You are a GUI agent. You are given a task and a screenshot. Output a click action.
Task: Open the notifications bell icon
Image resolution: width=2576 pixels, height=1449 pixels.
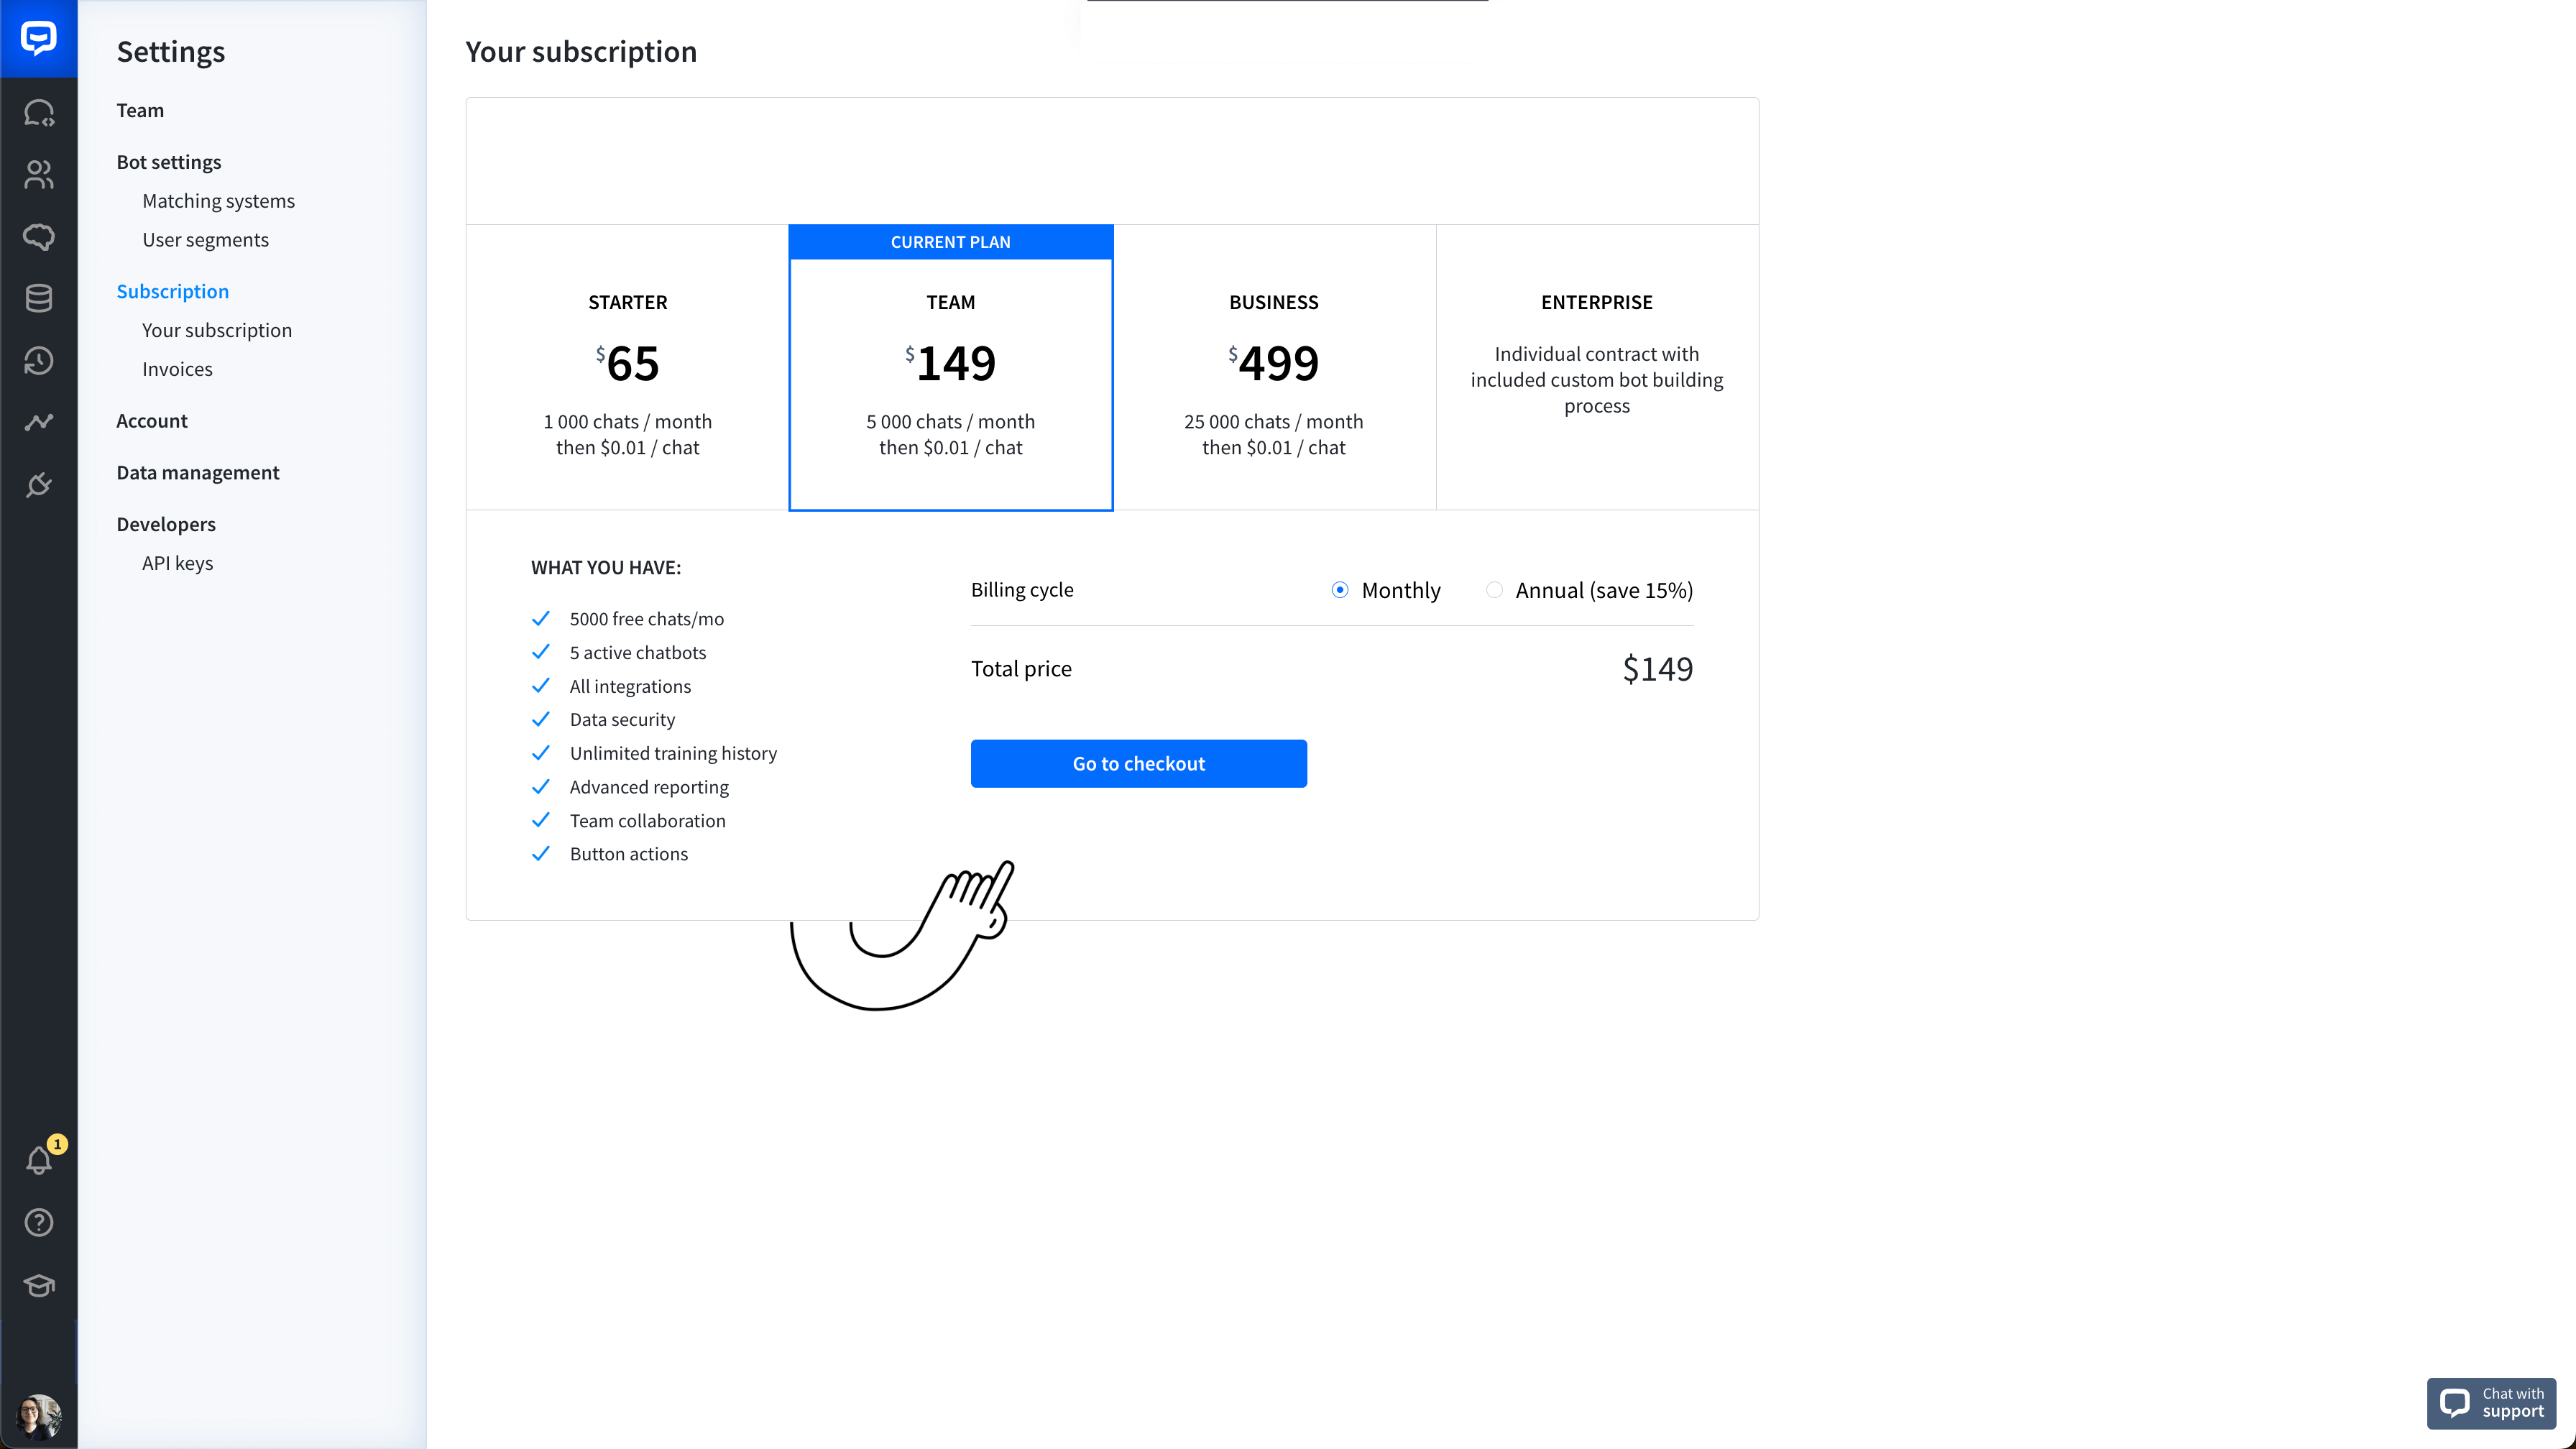(x=38, y=1160)
